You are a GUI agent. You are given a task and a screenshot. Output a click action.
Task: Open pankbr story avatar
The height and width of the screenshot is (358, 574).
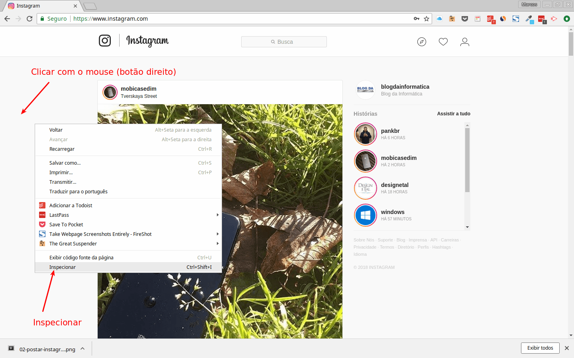coord(366,134)
